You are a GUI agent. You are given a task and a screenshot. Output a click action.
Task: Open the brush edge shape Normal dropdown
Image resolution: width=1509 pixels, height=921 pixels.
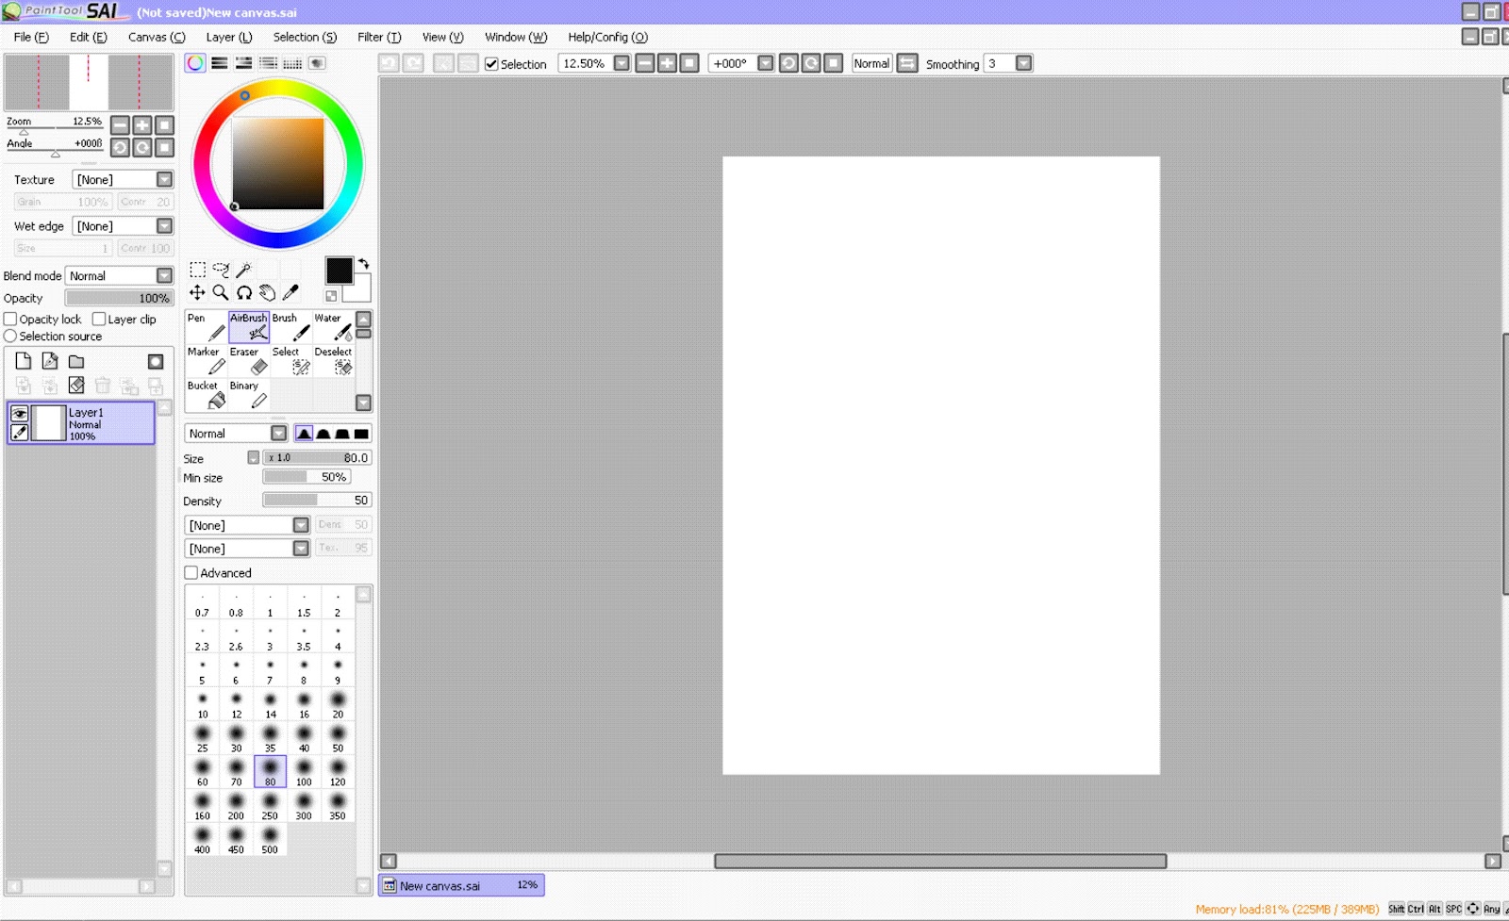tap(277, 433)
